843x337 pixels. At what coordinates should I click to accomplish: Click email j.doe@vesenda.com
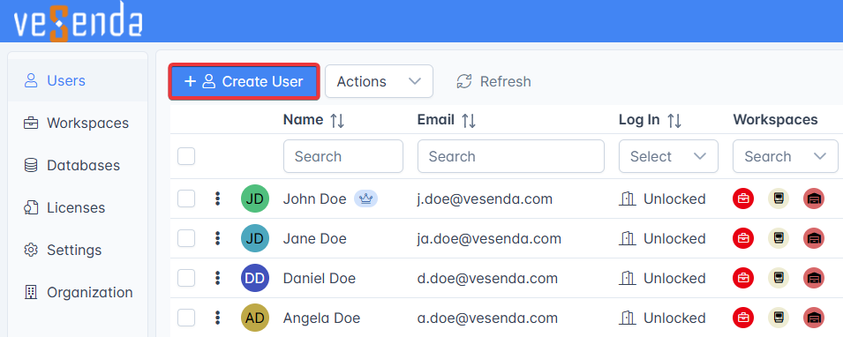pyautogui.click(x=485, y=198)
